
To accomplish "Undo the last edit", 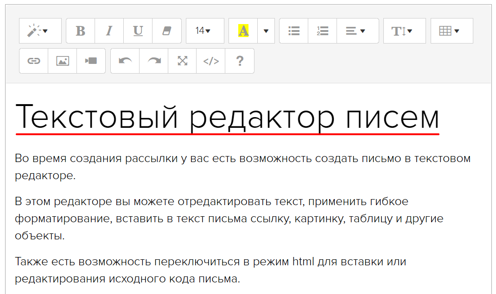I will (125, 61).
